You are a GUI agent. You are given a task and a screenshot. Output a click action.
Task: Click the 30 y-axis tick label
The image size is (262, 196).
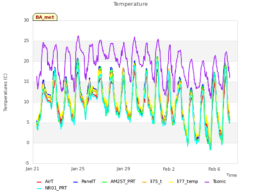tap(26, 20)
